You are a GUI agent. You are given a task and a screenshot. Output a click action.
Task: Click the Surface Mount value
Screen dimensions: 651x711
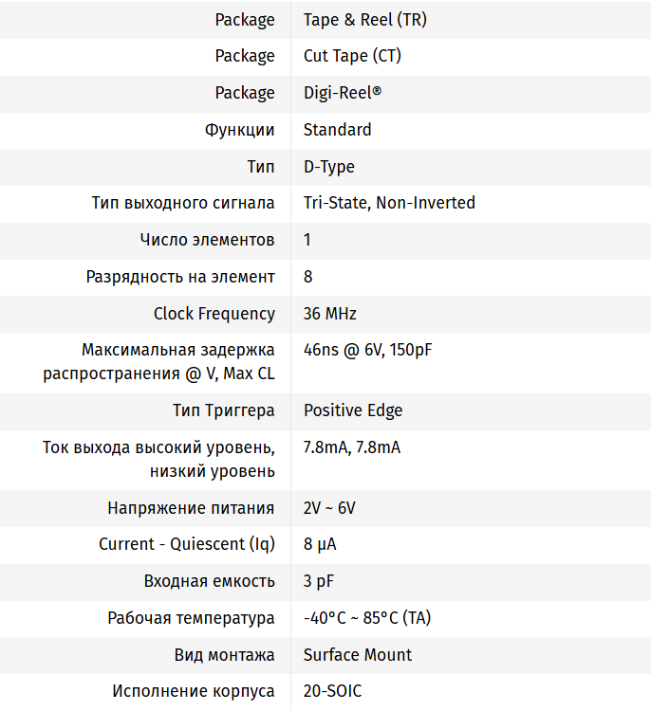tap(358, 655)
